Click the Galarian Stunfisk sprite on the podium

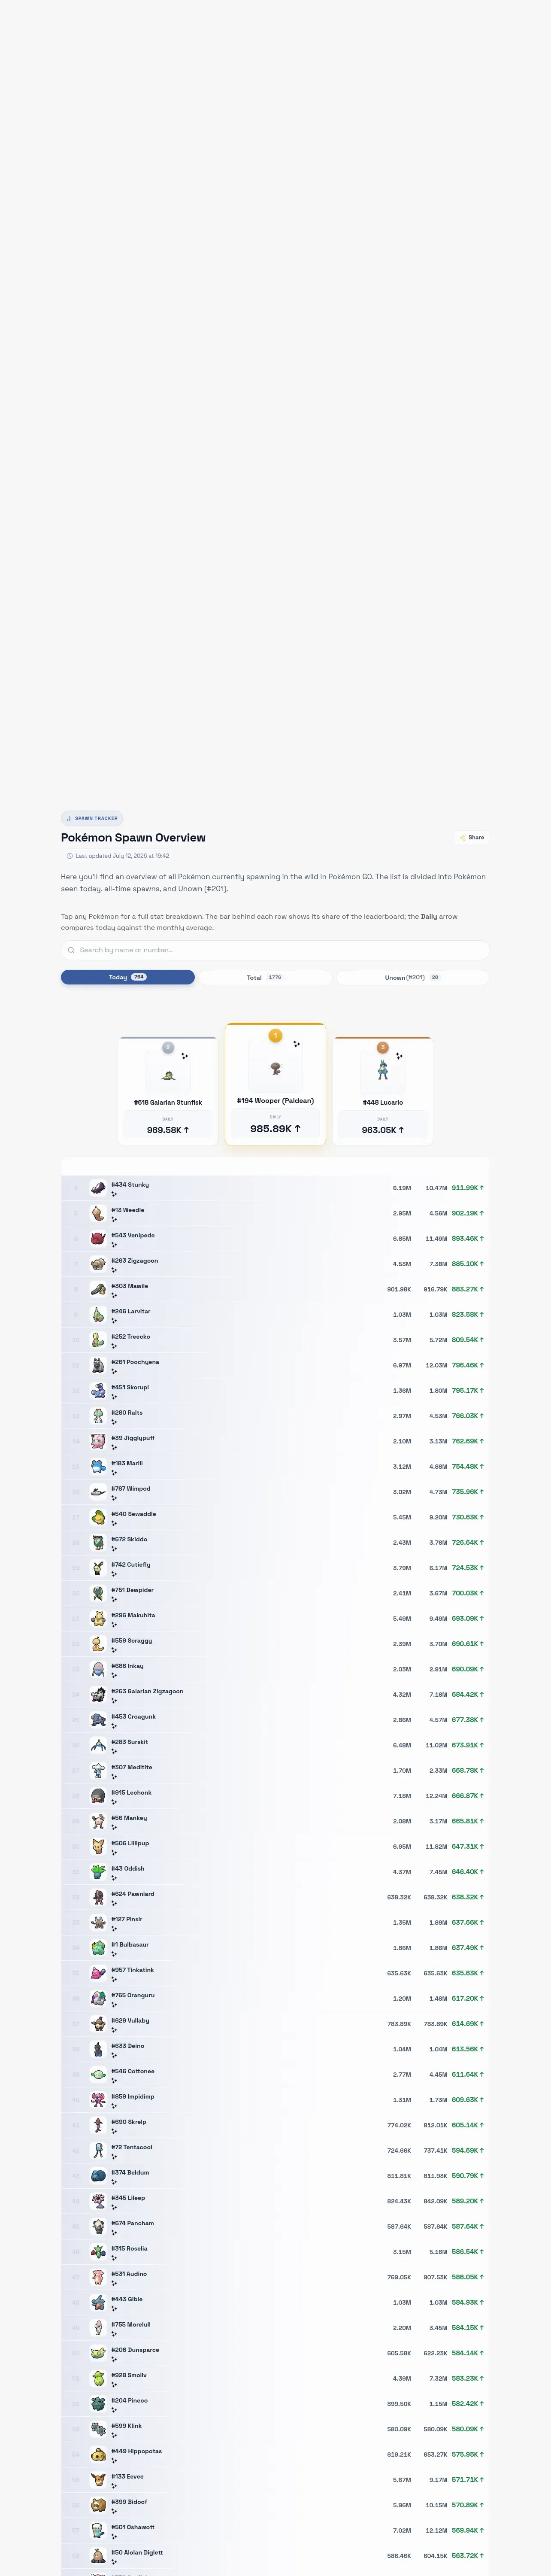pos(168,1075)
